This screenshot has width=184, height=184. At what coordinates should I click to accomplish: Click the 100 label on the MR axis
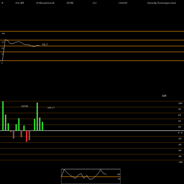tap(180, 103)
